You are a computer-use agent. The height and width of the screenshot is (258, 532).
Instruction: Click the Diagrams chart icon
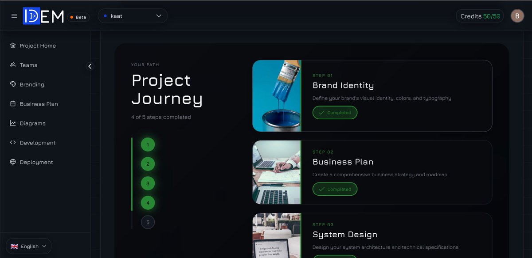(x=13, y=123)
